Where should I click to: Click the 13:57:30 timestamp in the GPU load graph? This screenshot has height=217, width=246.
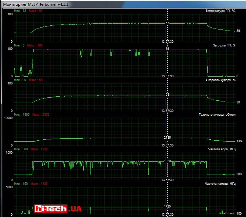(167, 76)
